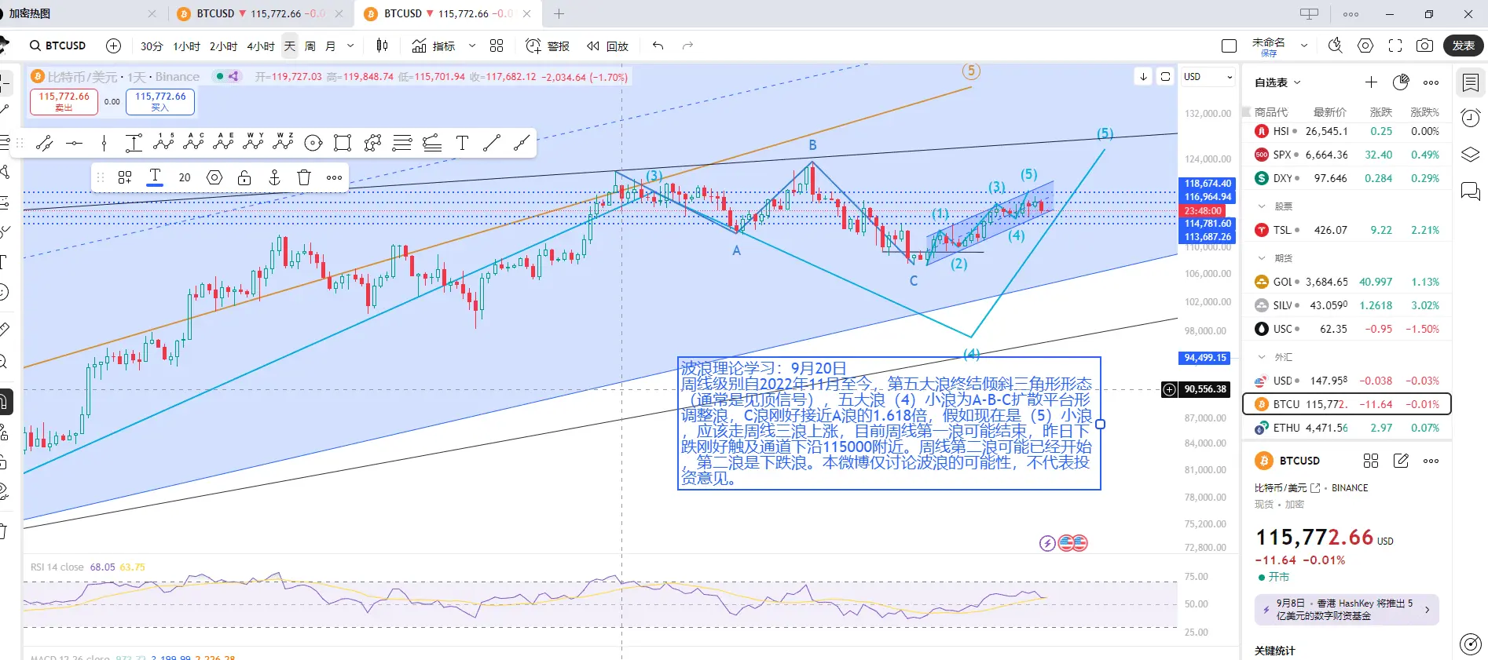
Task: Open the alerts panel alarm clock icon
Action: pos(1470,119)
